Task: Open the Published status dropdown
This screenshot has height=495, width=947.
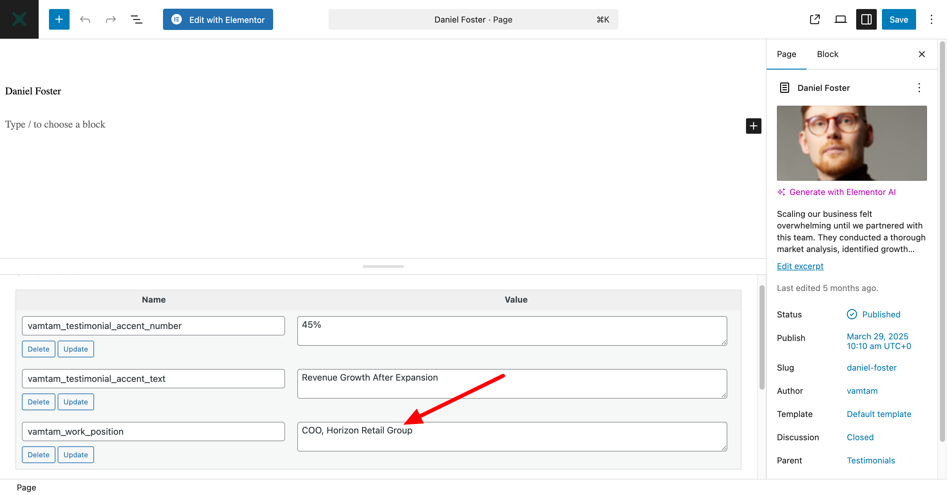Action: pos(881,315)
